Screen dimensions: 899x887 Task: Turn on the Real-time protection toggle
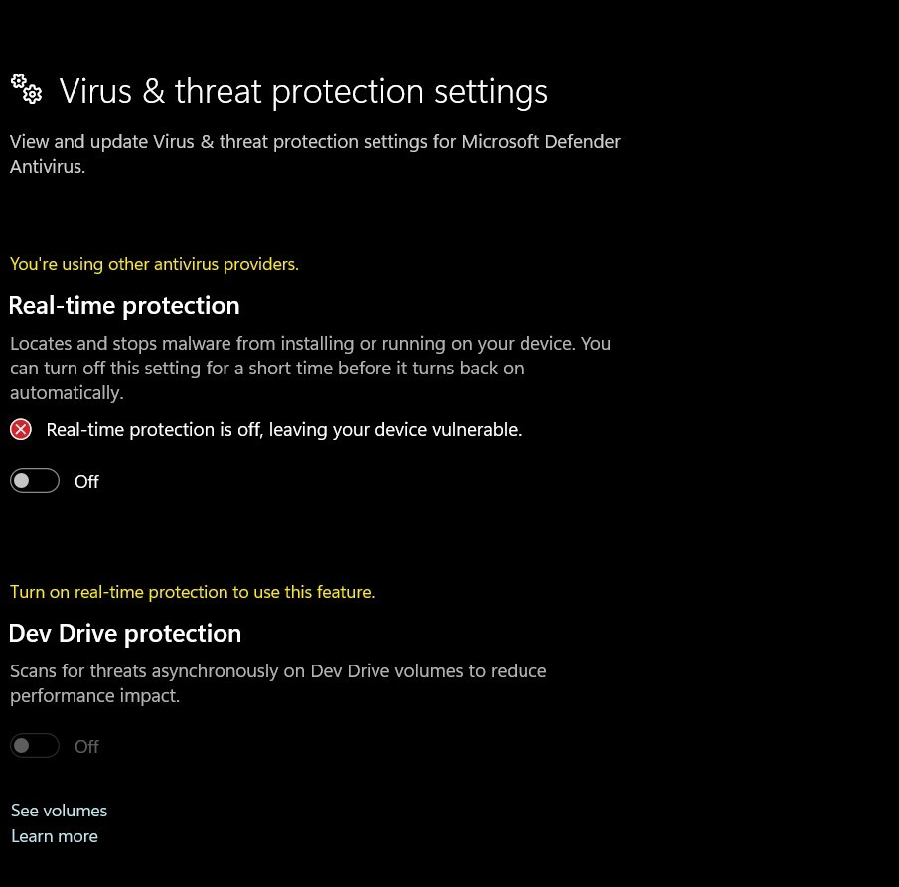[35, 481]
